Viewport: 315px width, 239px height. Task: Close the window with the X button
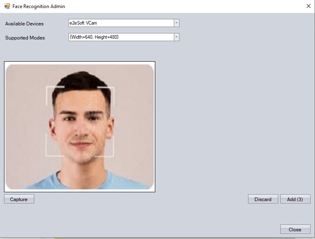click(309, 6)
